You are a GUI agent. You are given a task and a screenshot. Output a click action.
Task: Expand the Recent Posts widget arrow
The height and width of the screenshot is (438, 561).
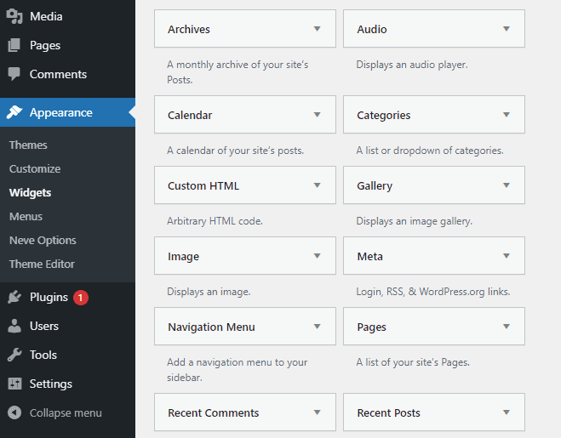507,412
